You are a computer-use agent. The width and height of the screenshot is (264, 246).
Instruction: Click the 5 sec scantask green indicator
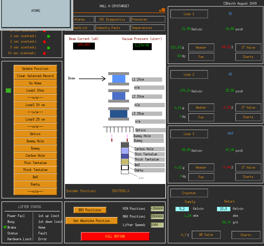click(48, 48)
